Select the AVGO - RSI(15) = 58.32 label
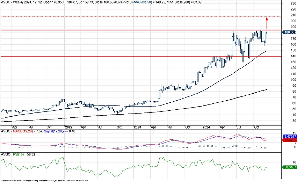The height and width of the screenshot is (182, 297). tap(18, 154)
